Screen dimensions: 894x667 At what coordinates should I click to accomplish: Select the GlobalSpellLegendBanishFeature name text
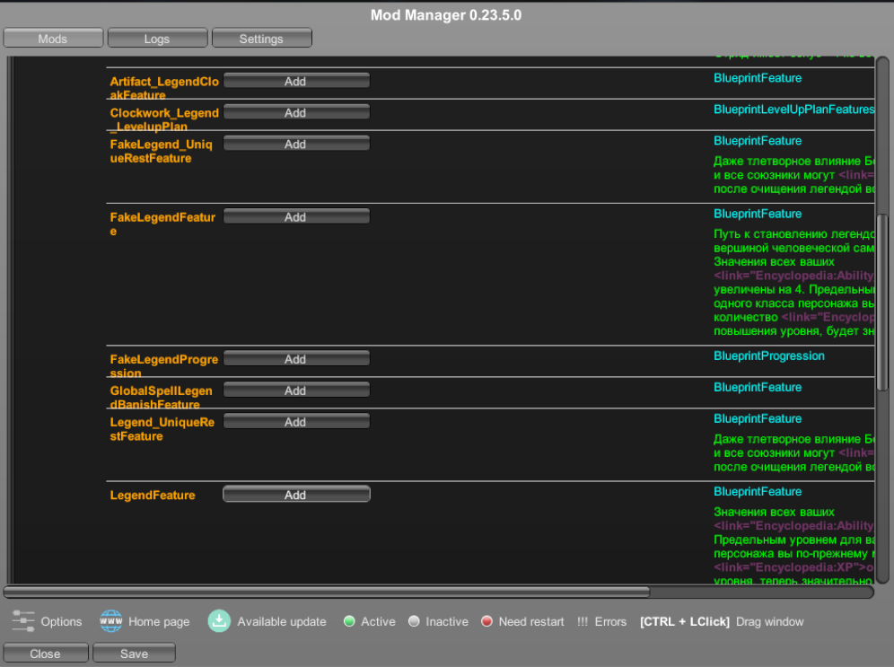162,397
